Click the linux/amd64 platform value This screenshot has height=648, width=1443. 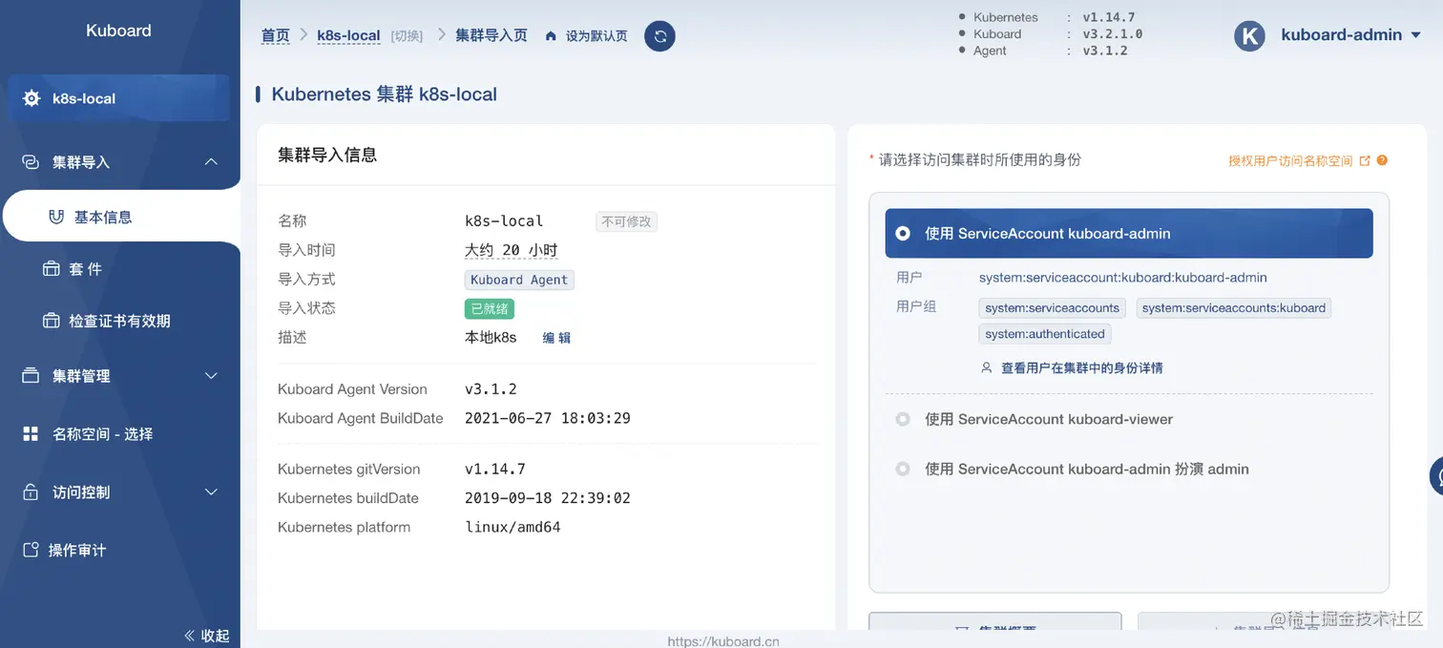tap(512, 527)
